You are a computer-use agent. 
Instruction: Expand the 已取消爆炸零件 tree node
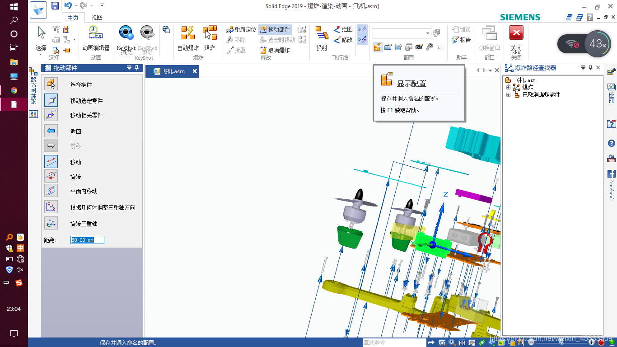click(509, 94)
